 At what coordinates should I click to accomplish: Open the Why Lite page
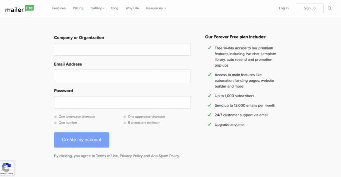pyautogui.click(x=132, y=8)
